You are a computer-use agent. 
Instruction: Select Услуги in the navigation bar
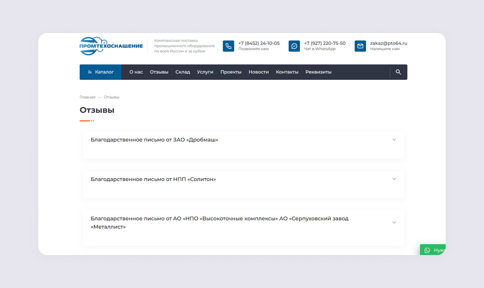205,72
